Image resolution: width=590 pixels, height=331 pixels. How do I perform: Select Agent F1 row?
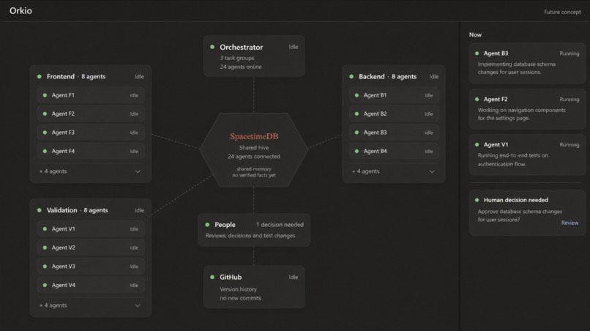tap(91, 95)
